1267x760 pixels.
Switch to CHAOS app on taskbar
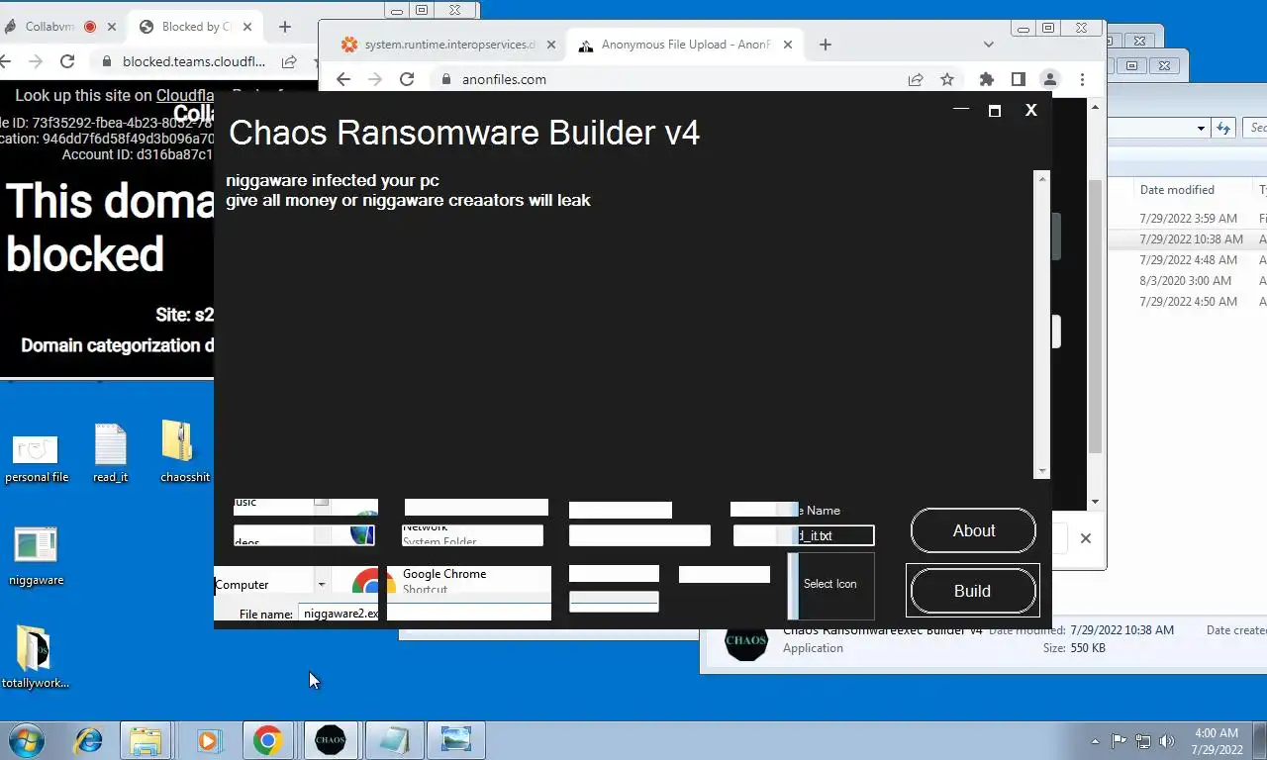pos(330,740)
